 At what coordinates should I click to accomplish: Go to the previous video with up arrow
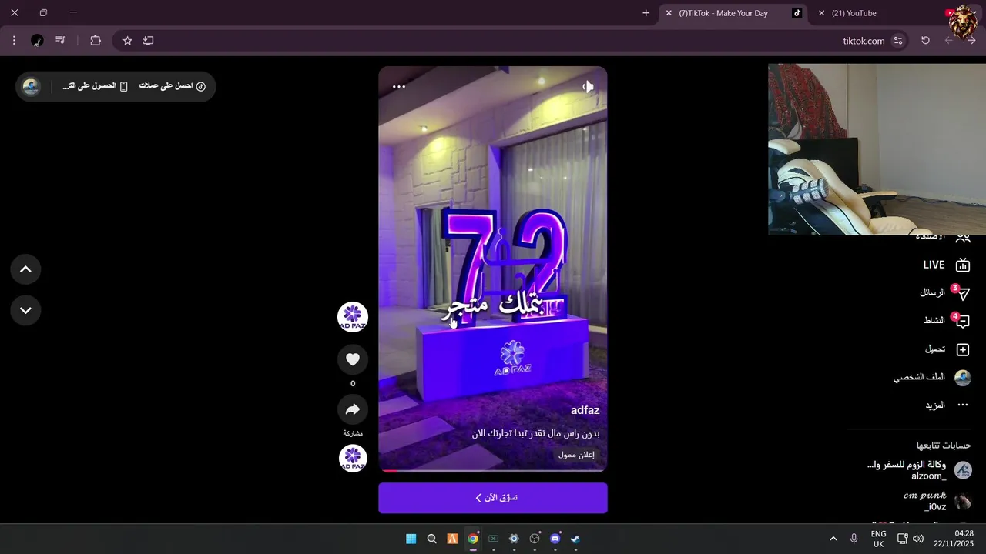click(x=25, y=269)
